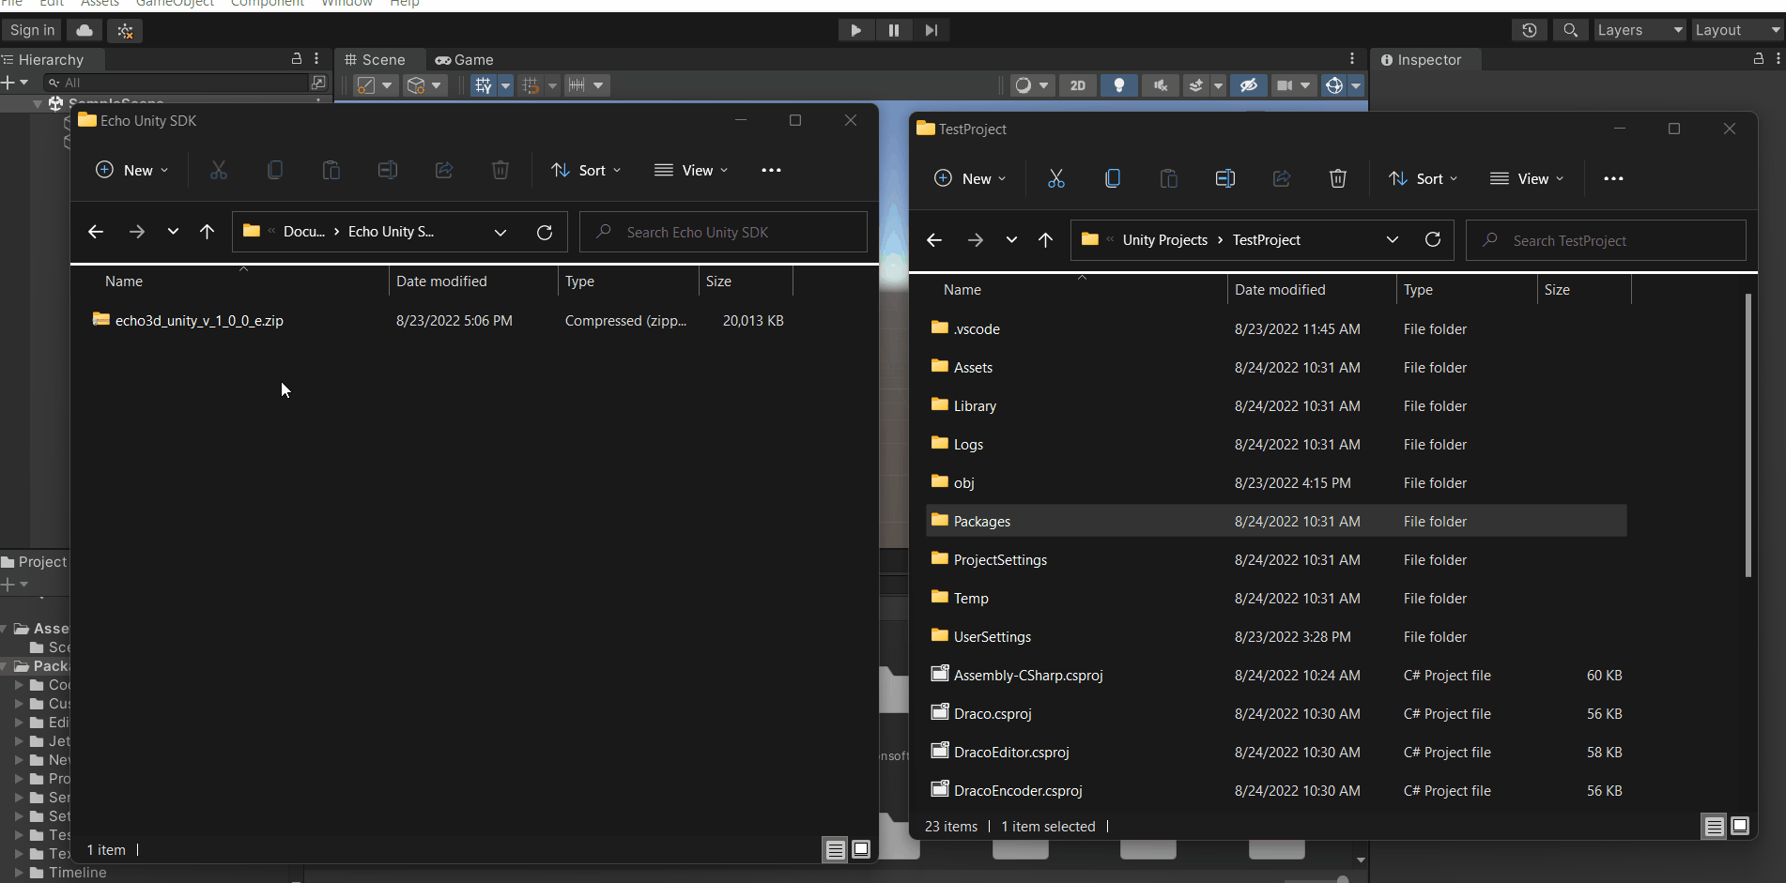
Task: Go back in Echo Unity SDK window
Action: pyautogui.click(x=95, y=232)
